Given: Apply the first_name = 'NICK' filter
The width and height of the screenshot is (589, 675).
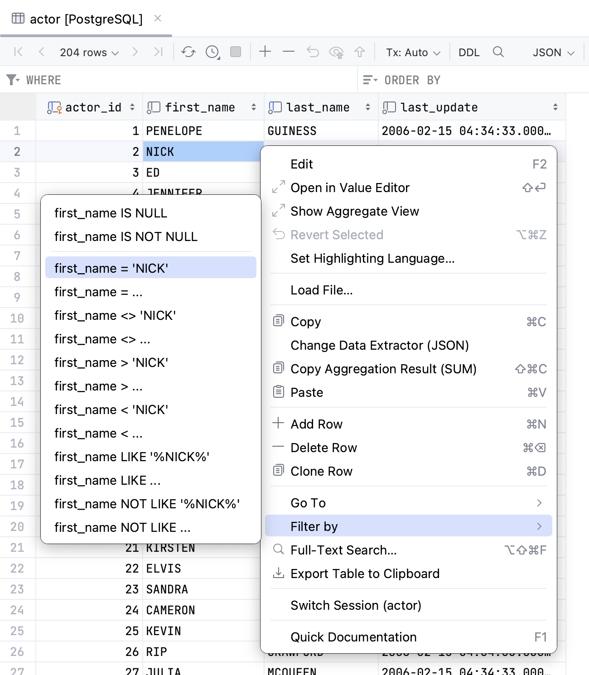Looking at the screenshot, I should point(111,268).
